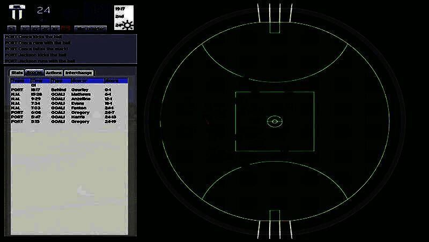Open the Actions tab
Screen dimensions: 429x242
point(54,72)
